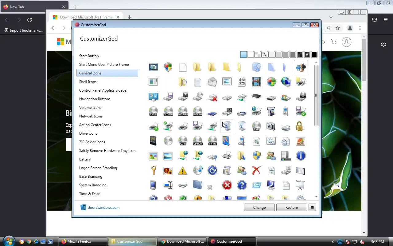The image size is (393, 246).
Task: Select the white mobile phone icon
Action: click(x=286, y=111)
